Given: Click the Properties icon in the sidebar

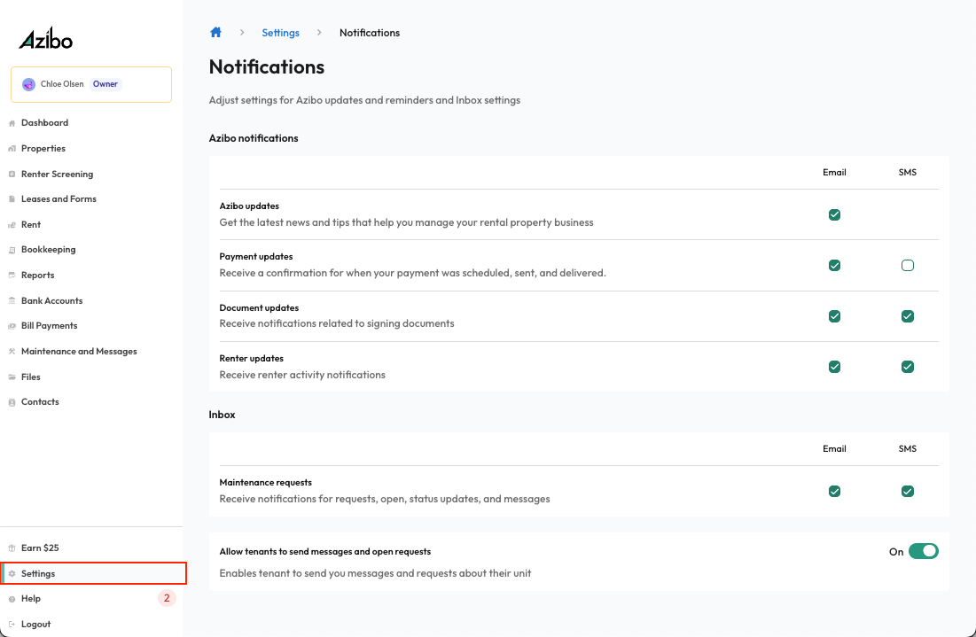Looking at the screenshot, I should (12, 149).
